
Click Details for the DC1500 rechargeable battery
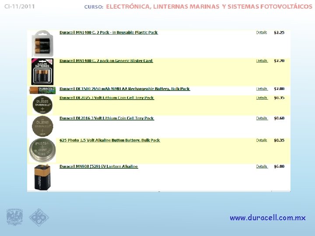point(262,89)
